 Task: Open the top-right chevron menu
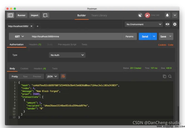(175, 15)
